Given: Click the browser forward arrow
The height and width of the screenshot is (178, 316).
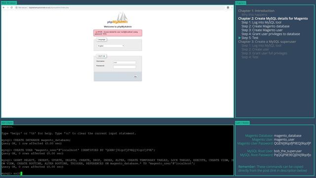Looking at the screenshot, I should [8, 7].
